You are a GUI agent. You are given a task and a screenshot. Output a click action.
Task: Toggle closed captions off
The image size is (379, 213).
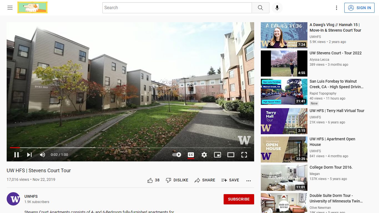191,155
